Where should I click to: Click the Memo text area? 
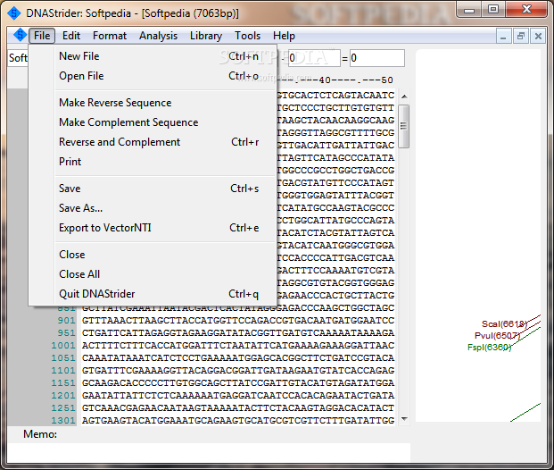pos(209,452)
